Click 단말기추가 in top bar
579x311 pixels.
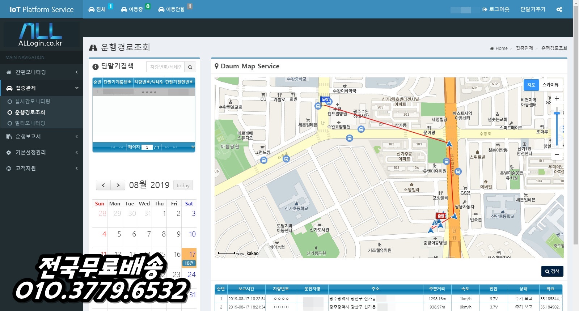coord(533,9)
